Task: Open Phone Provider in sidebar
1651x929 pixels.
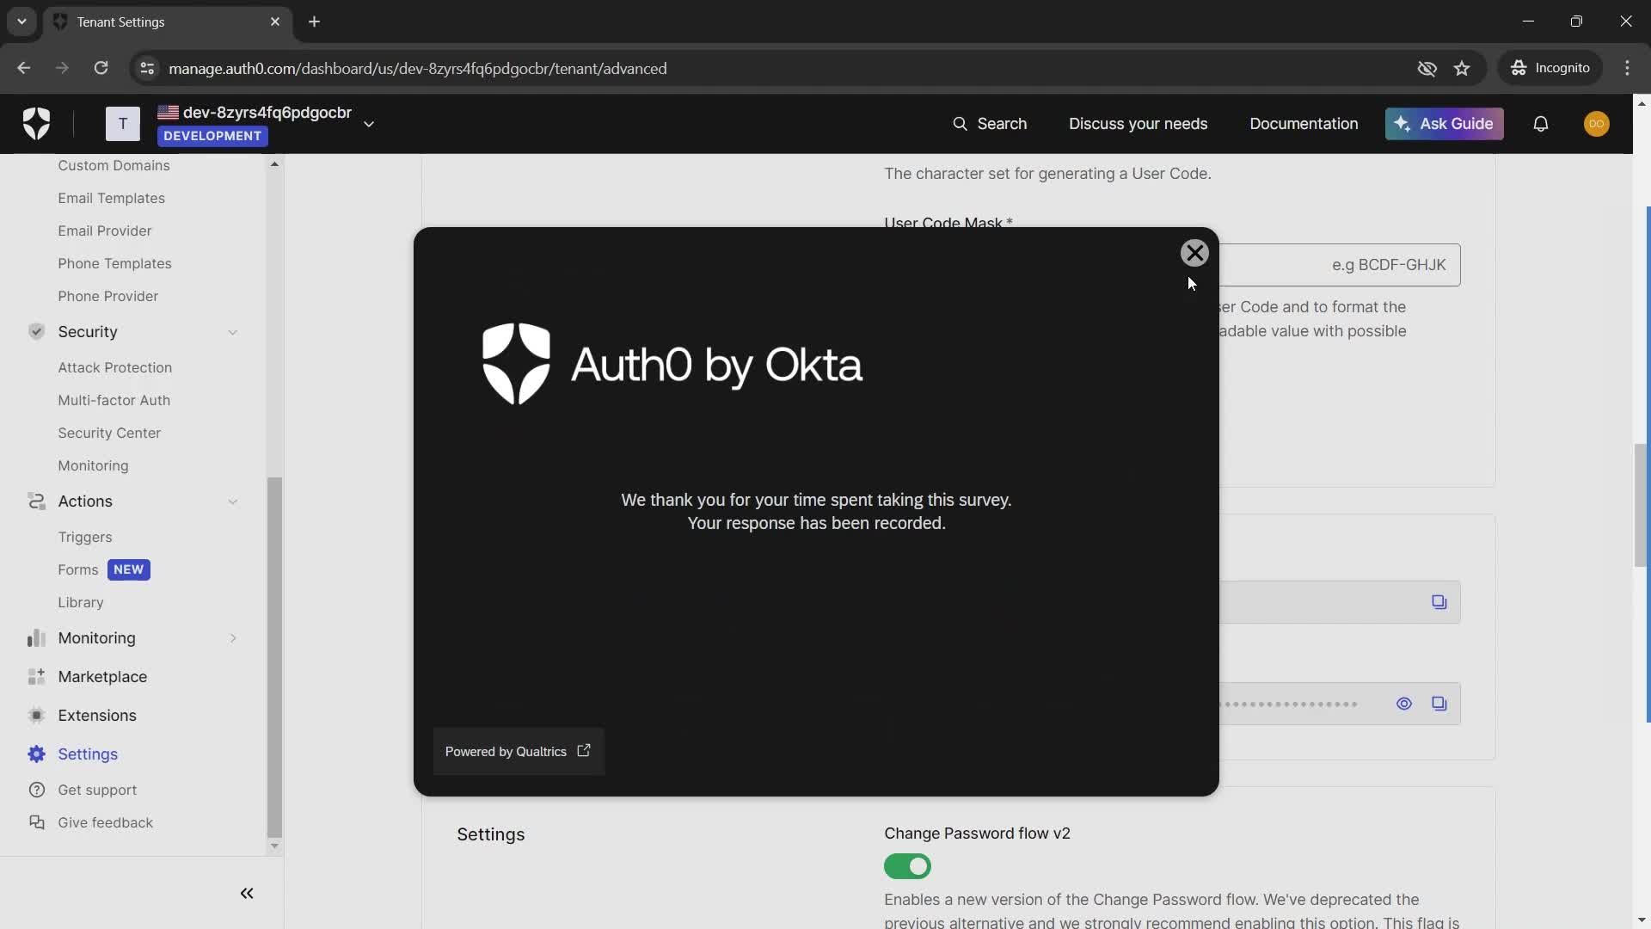Action: point(107,296)
